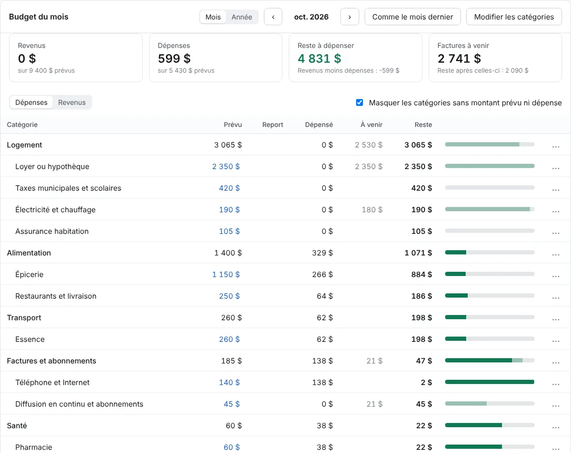
Task: Click the Reste à dépenser summary card
Action: 356,58
